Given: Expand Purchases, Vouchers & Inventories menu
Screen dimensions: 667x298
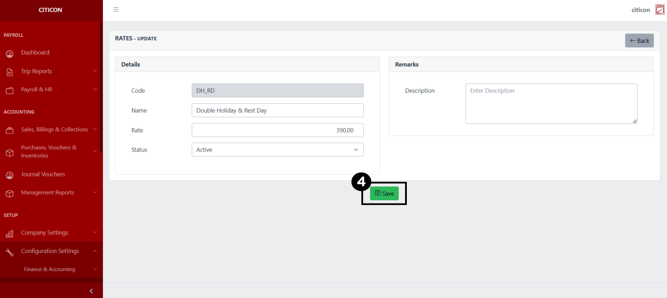Looking at the screenshot, I should 49,151.
